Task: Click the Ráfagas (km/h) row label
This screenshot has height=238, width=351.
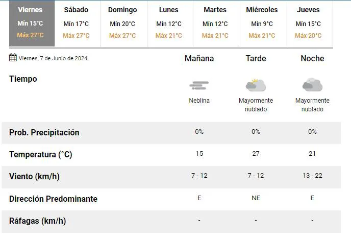Action: pos(37,221)
